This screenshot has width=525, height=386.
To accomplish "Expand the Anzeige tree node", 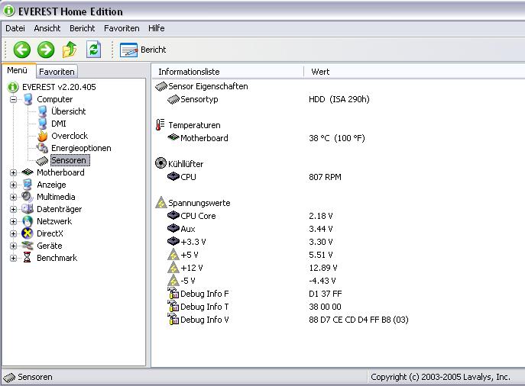I will 13,185.
